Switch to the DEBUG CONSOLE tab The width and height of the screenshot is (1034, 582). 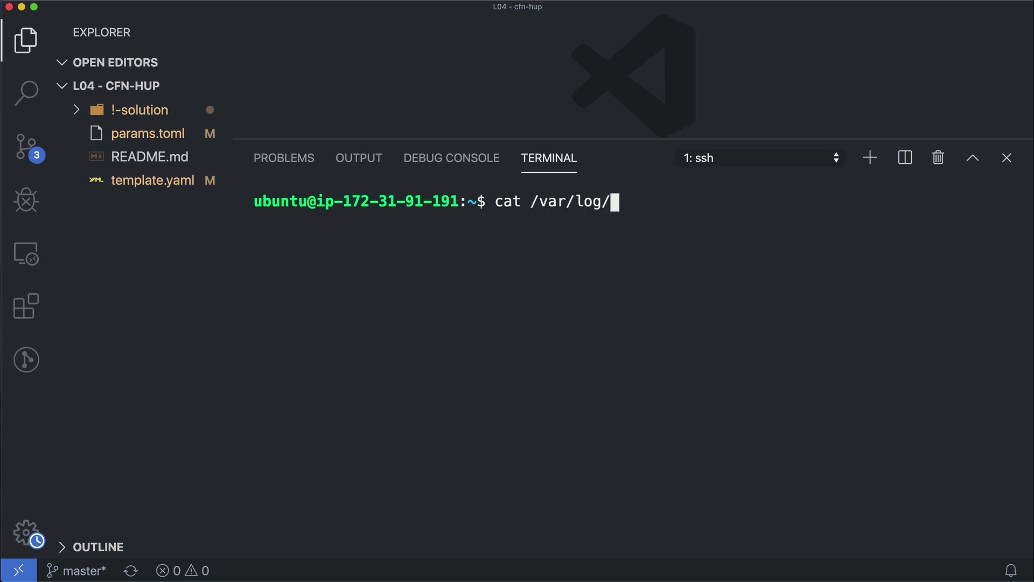[x=451, y=158]
